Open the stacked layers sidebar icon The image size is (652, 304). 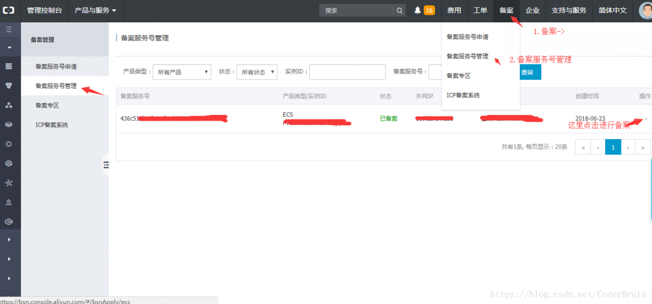click(x=9, y=125)
